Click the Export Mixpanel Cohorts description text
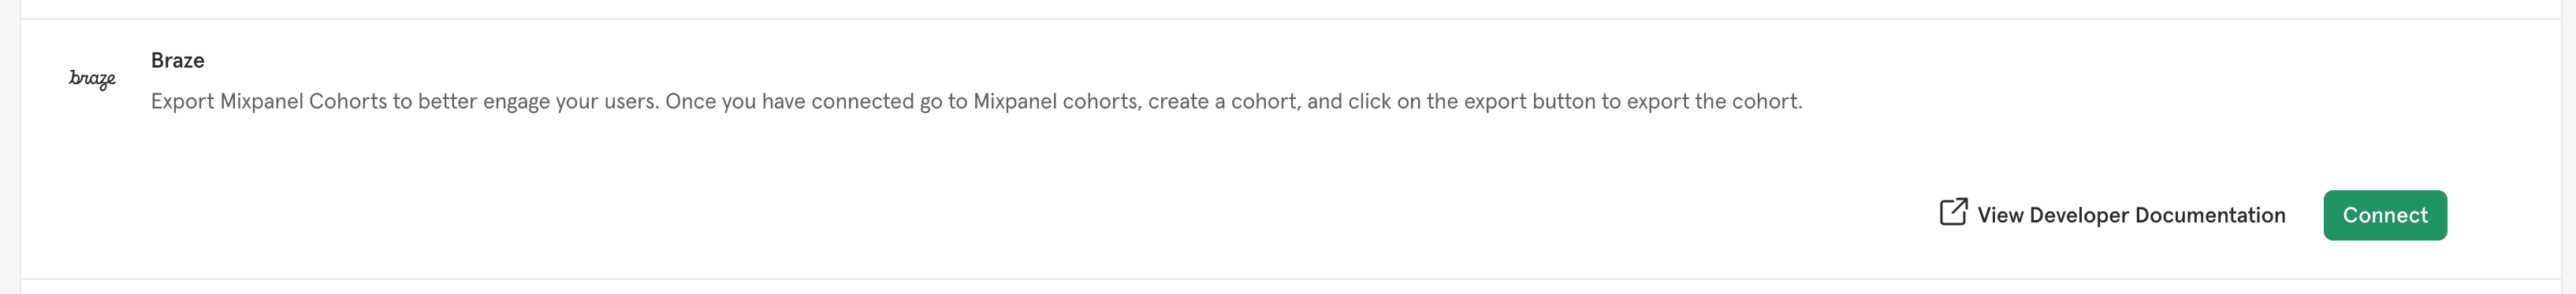The height and width of the screenshot is (294, 2576). coord(976,101)
